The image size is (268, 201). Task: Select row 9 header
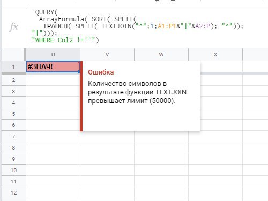coord(13,159)
